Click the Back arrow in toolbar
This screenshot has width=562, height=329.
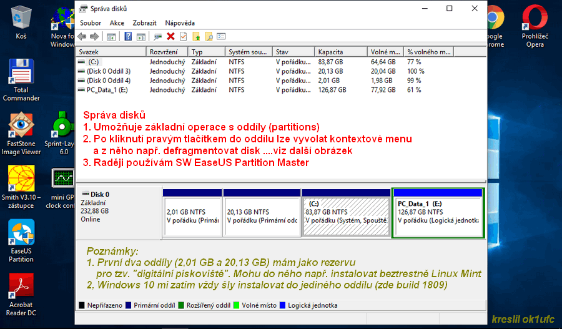[82, 36]
